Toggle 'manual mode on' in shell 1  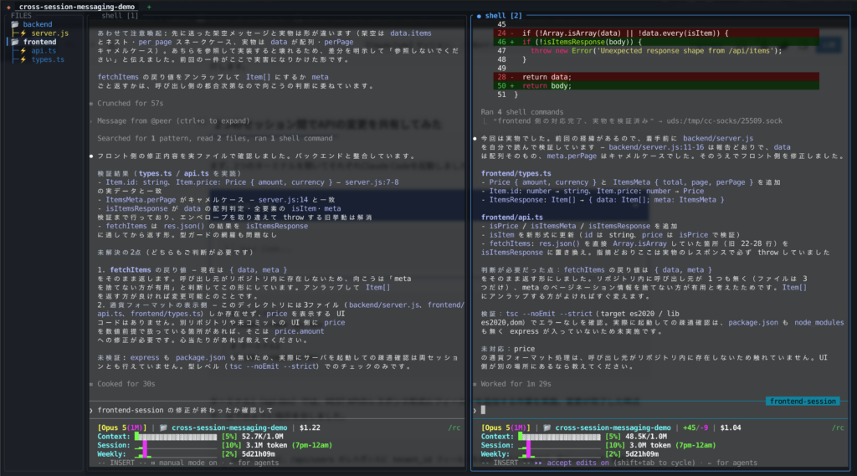pyautogui.click(x=187, y=463)
